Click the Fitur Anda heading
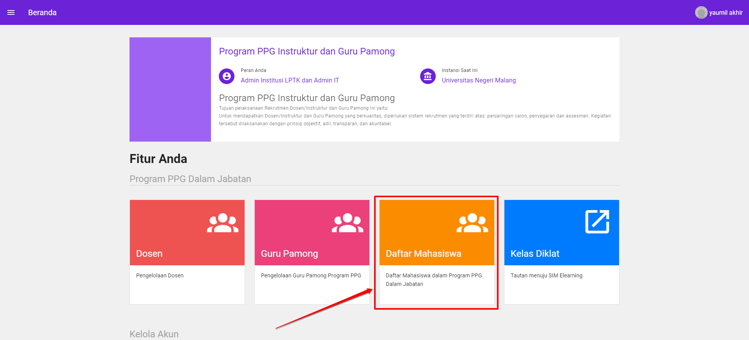The image size is (749, 340). coord(158,159)
